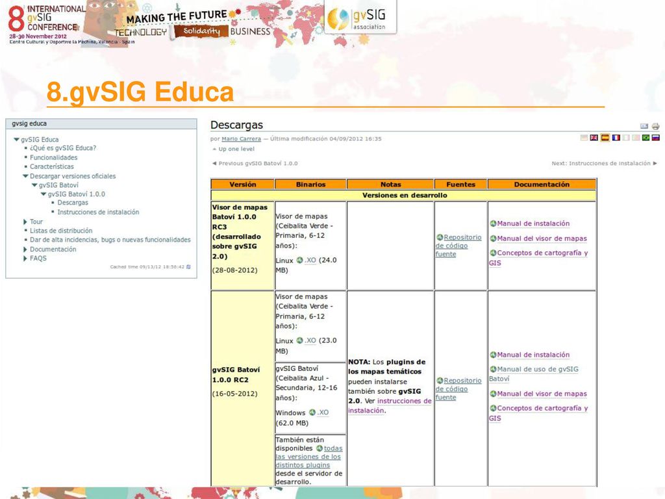665x499 pixels.
Task: Click the Fuentes column header
Action: (460, 184)
